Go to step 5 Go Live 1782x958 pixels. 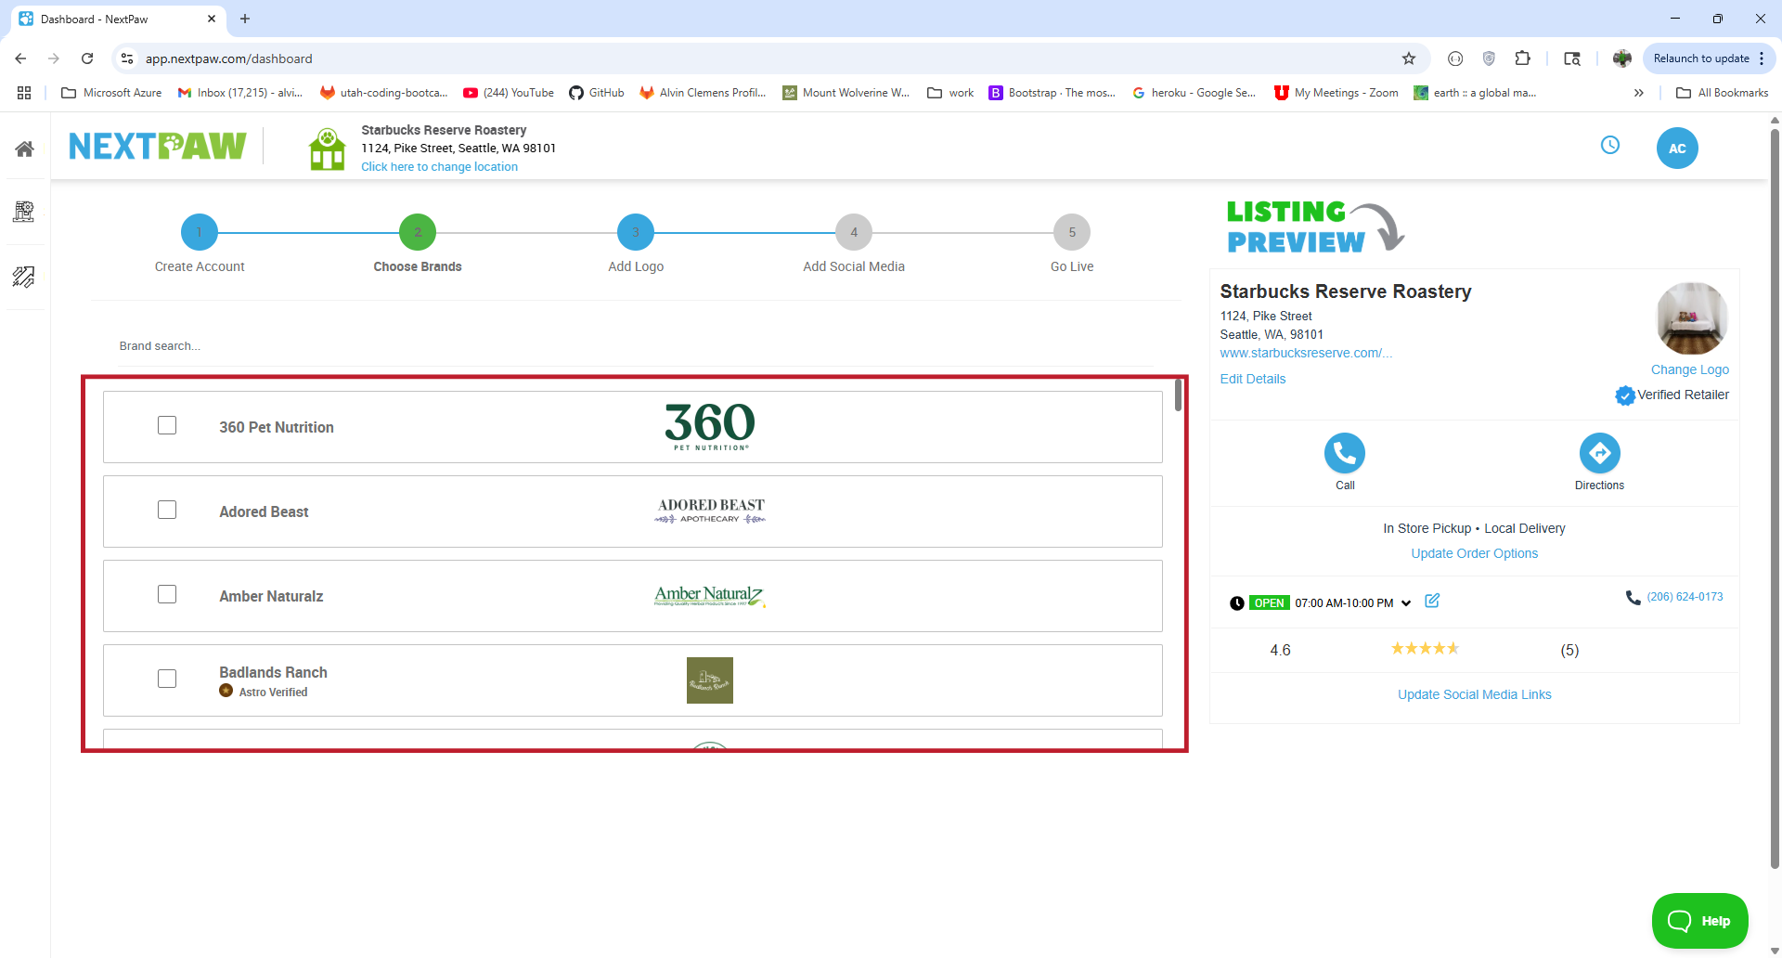click(x=1072, y=232)
